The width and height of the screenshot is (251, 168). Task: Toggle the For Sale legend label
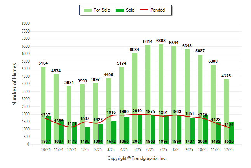click(102, 10)
